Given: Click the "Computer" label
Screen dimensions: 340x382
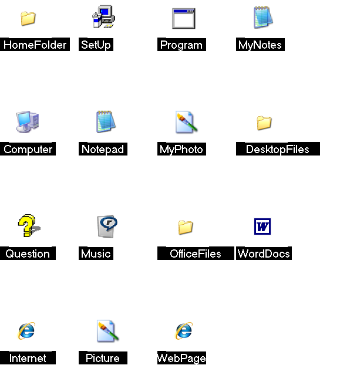Looking at the screenshot, I should (x=28, y=149).
